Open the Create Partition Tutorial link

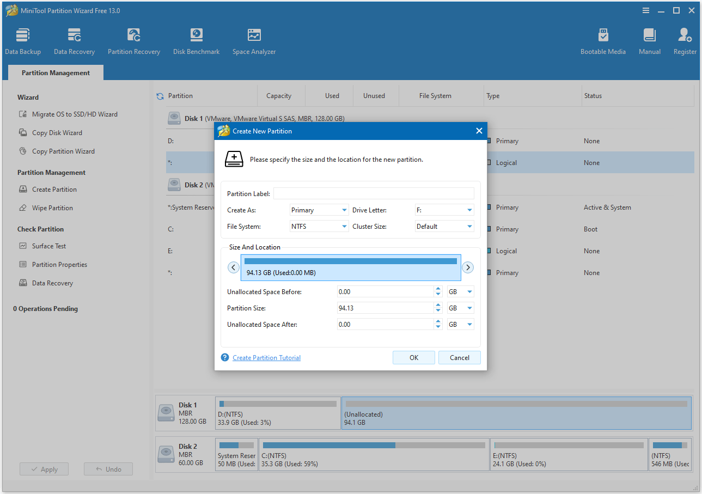pos(266,358)
